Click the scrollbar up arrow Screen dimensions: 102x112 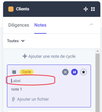point(97,51)
